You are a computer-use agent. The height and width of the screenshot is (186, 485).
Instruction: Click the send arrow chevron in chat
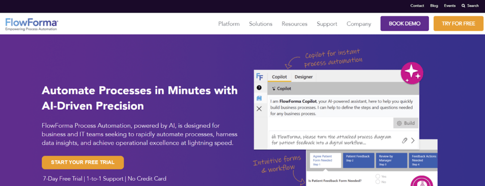pos(413,140)
